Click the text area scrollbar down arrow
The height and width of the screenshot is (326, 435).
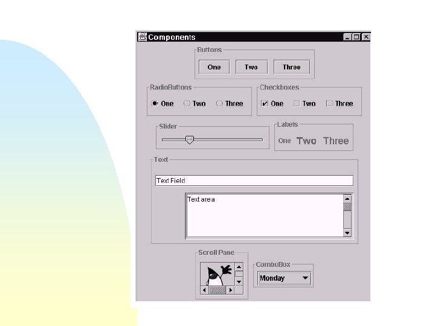[x=347, y=233]
